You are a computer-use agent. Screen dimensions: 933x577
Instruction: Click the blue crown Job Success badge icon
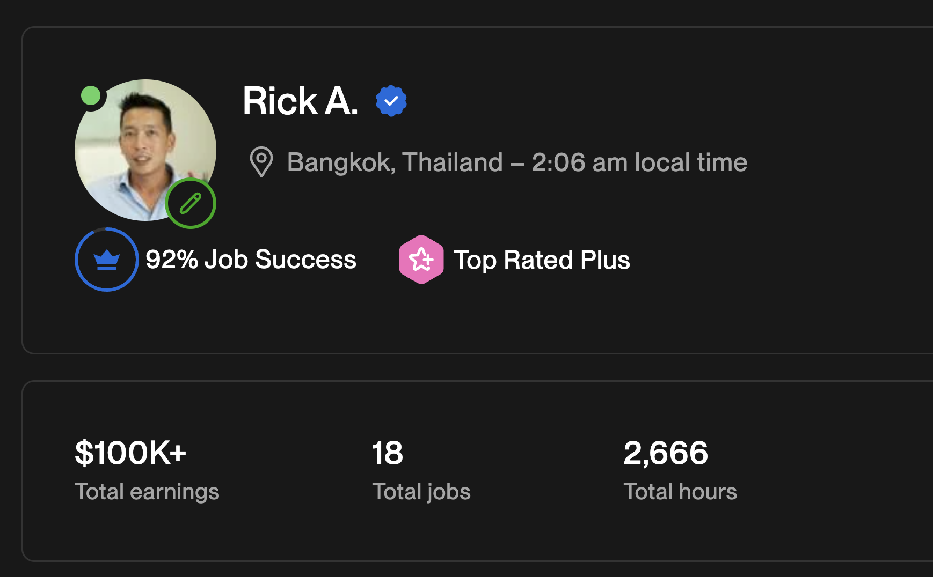(106, 259)
